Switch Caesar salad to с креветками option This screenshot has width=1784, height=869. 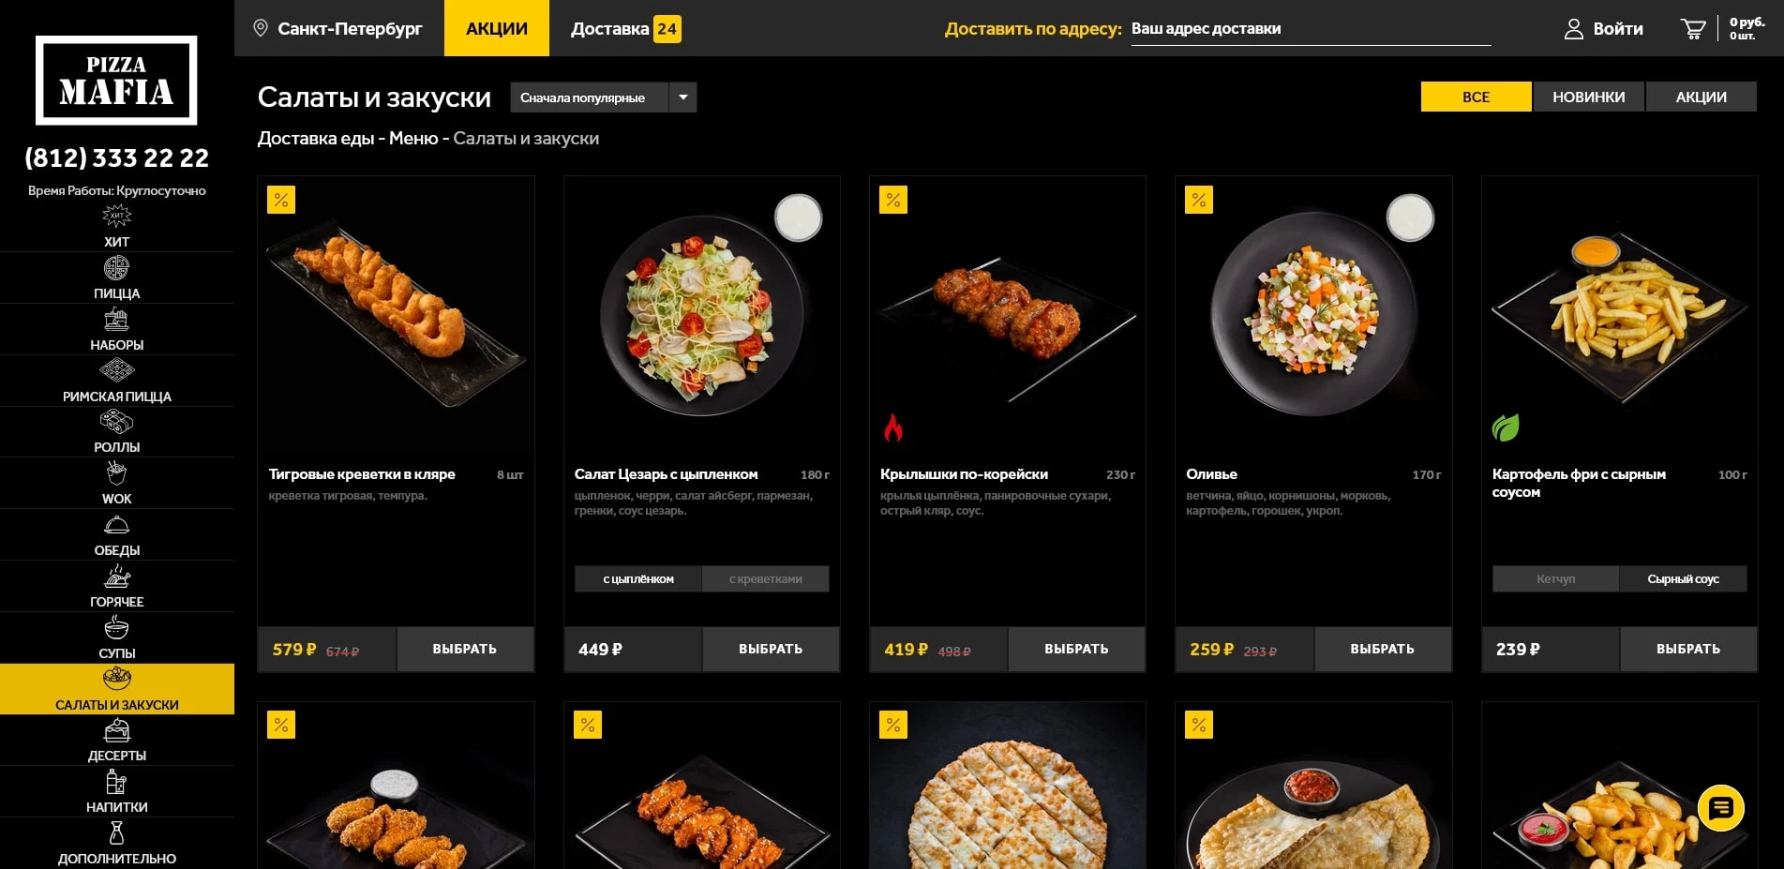point(766,579)
